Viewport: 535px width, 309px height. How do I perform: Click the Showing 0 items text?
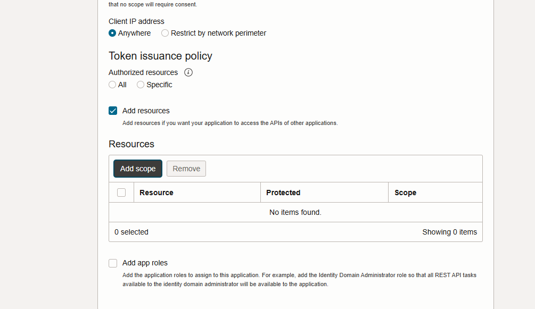(449, 232)
